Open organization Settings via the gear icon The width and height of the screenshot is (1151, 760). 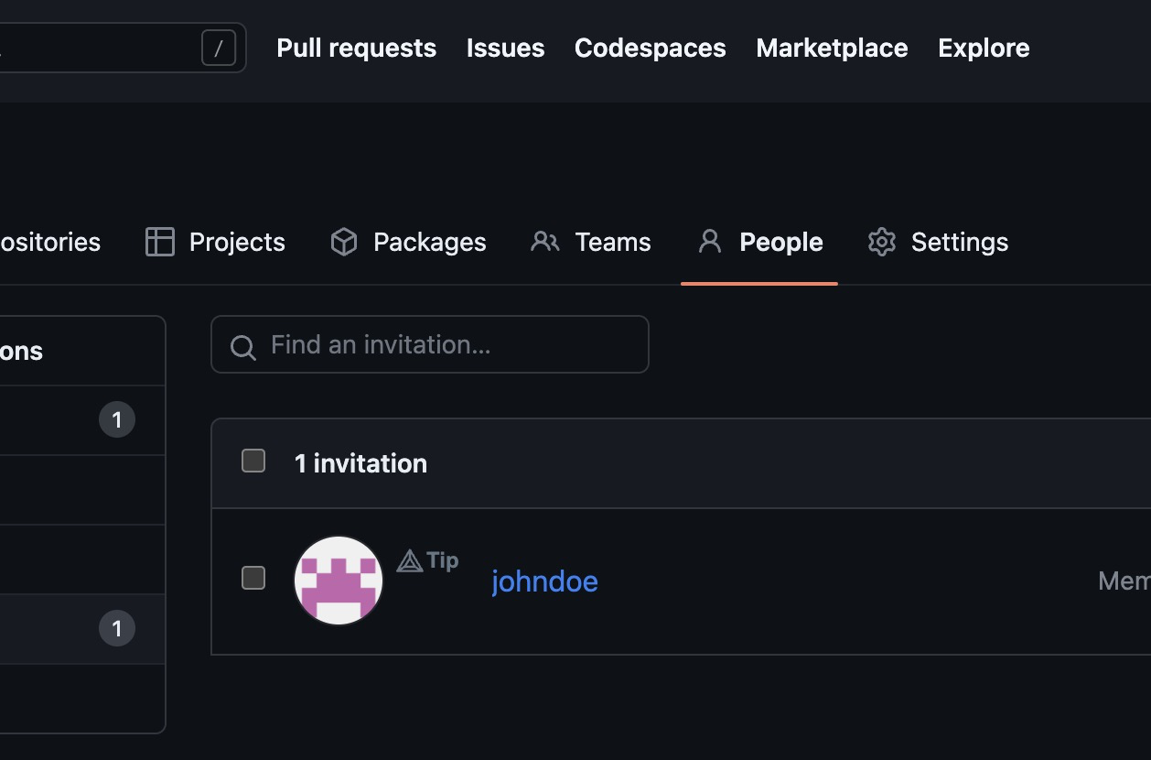tap(881, 242)
